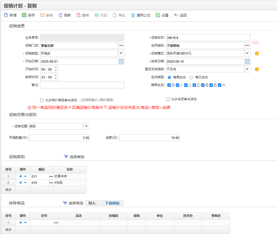The width and height of the screenshot is (277, 235).
Task: Go back using 返回 icon
Action: pos(176,15)
